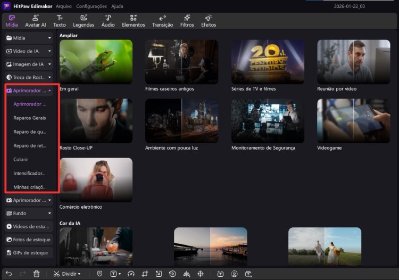Click the undo arrow icon

pyautogui.click(x=9, y=274)
